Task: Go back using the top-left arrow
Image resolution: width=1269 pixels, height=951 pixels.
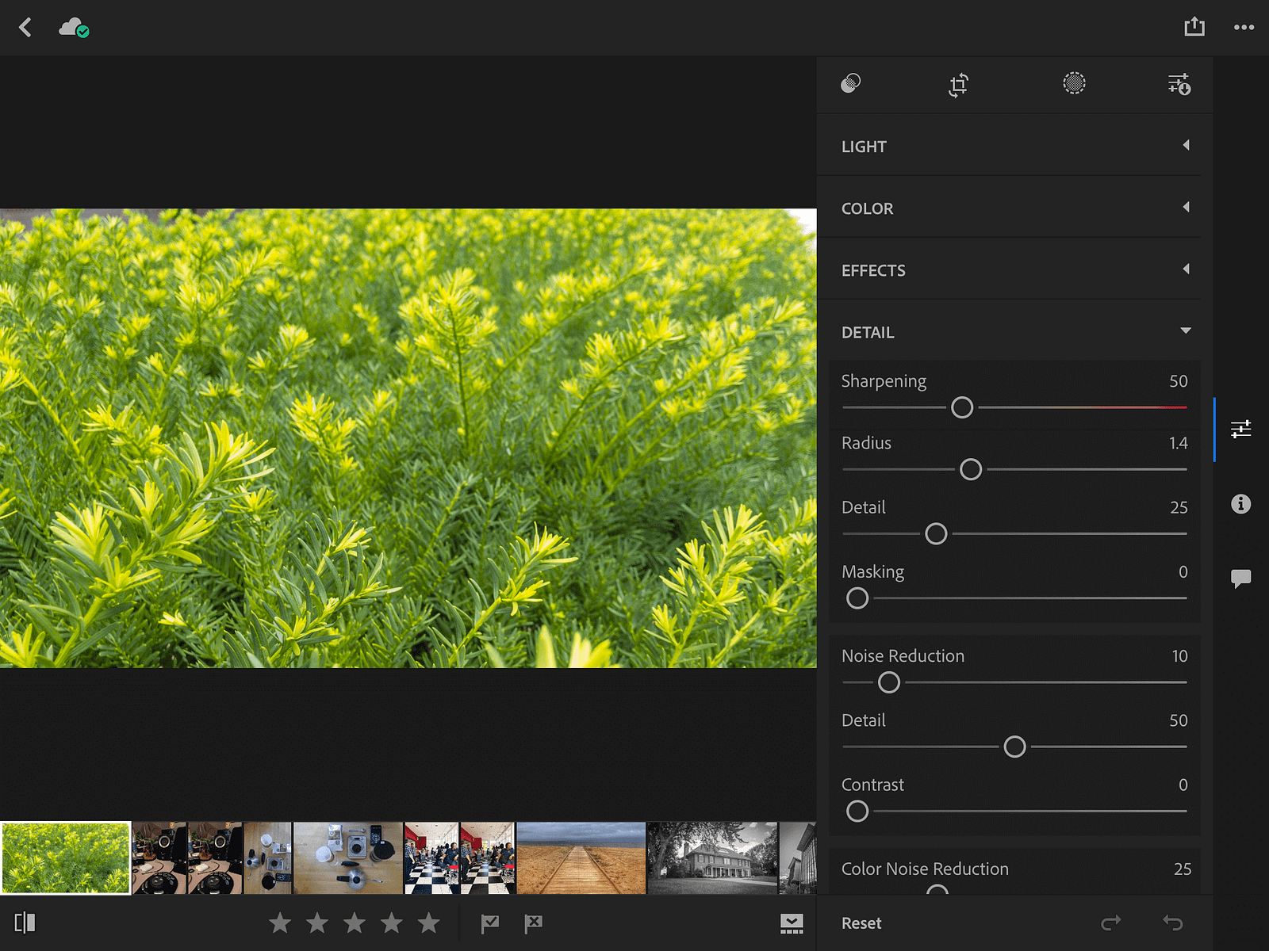Action: coord(25,28)
